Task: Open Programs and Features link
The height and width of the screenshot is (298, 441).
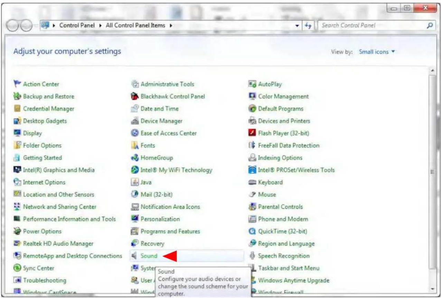Action: coord(170,231)
